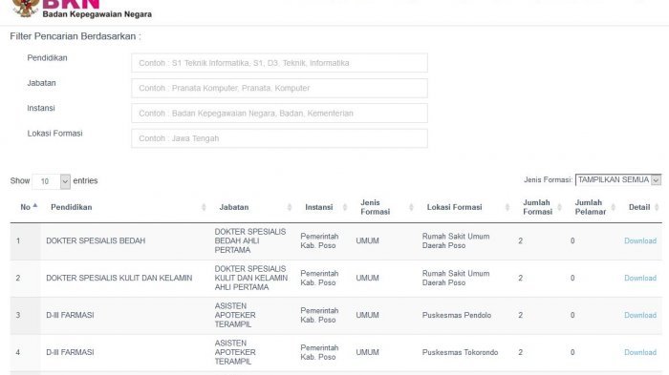The image size is (669, 375).
Task: Click Pemerintah Kab. Poso in row 3
Action: pos(319,315)
